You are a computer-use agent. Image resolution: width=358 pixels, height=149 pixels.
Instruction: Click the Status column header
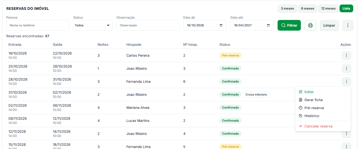(225, 44)
